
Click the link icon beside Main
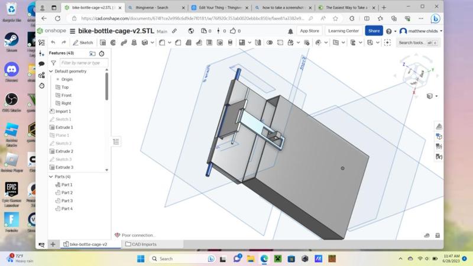point(174,31)
